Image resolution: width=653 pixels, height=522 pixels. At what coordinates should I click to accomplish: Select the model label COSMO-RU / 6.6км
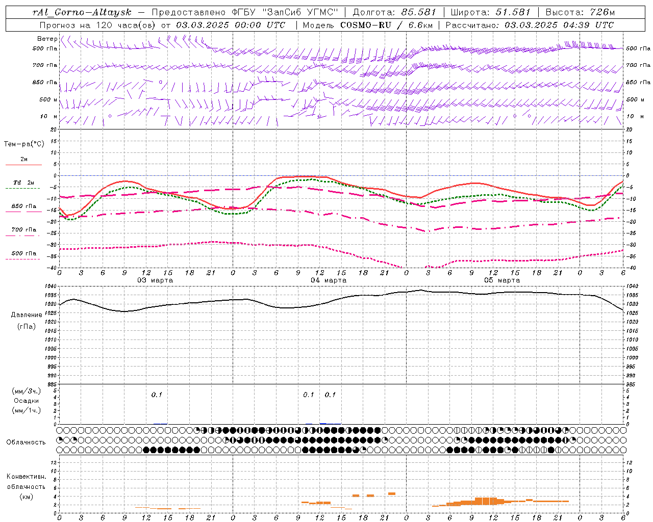pos(386,25)
